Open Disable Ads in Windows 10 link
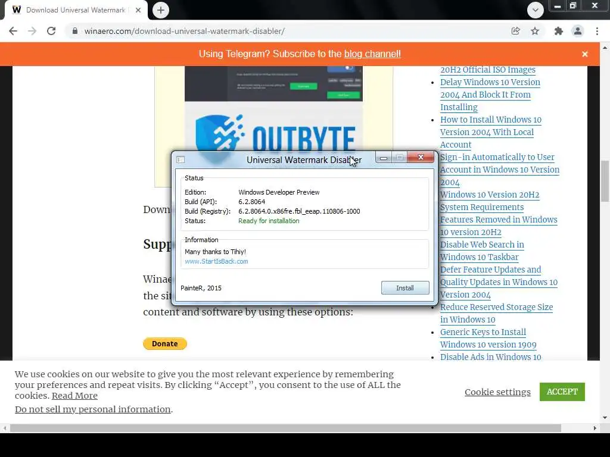The height and width of the screenshot is (457, 610). pyautogui.click(x=491, y=357)
